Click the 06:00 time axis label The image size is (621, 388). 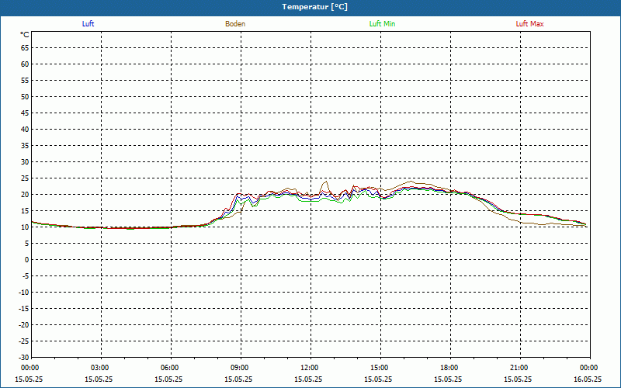point(169,368)
